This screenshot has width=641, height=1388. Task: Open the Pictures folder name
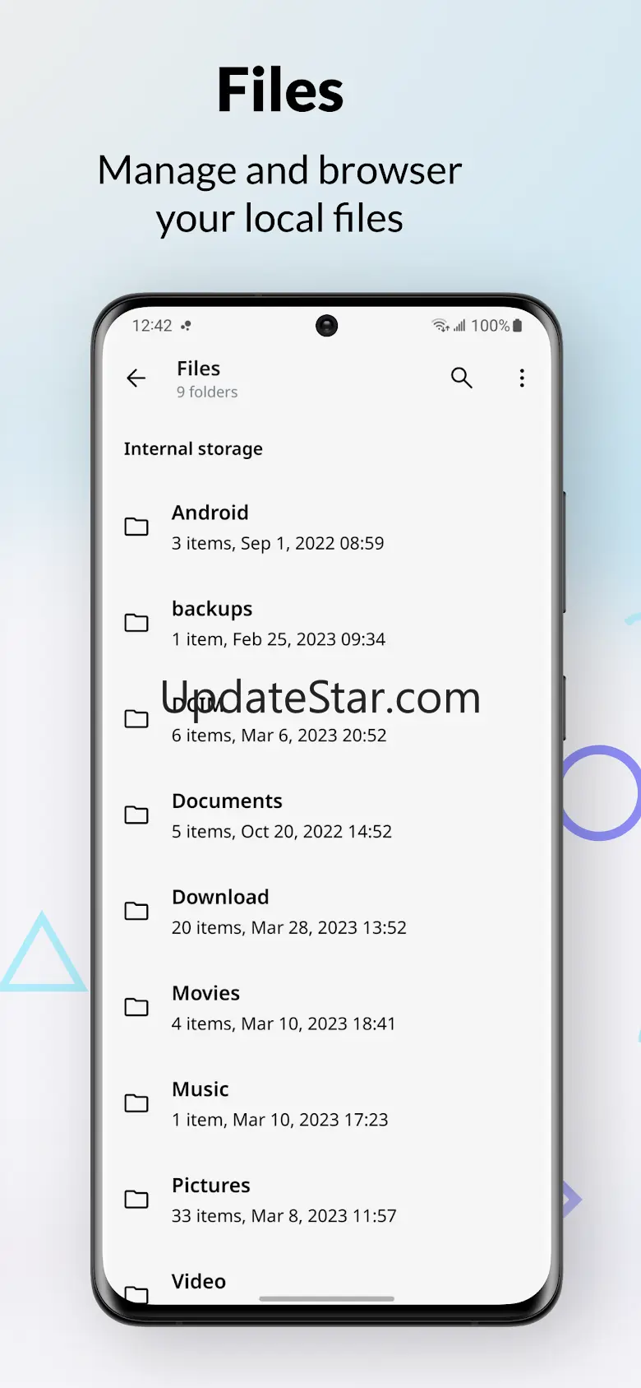[x=211, y=1186]
